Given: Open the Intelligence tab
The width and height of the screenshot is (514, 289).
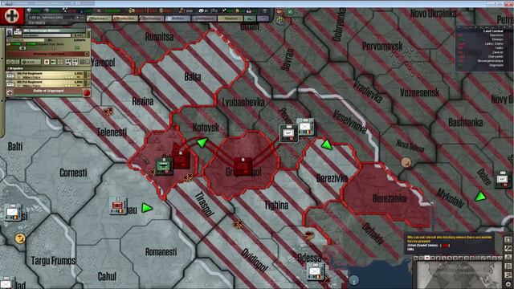Looking at the screenshot, I should point(204,18).
